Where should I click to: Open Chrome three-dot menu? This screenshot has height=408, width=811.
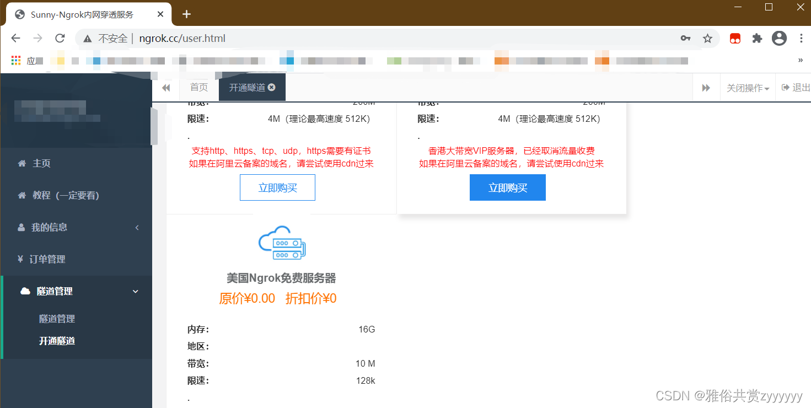[801, 38]
